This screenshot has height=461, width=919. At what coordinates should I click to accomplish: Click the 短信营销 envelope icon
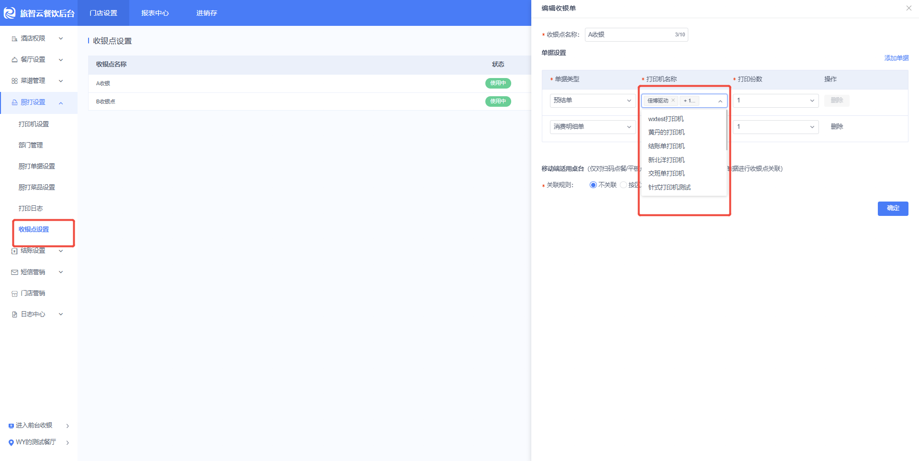click(x=14, y=272)
